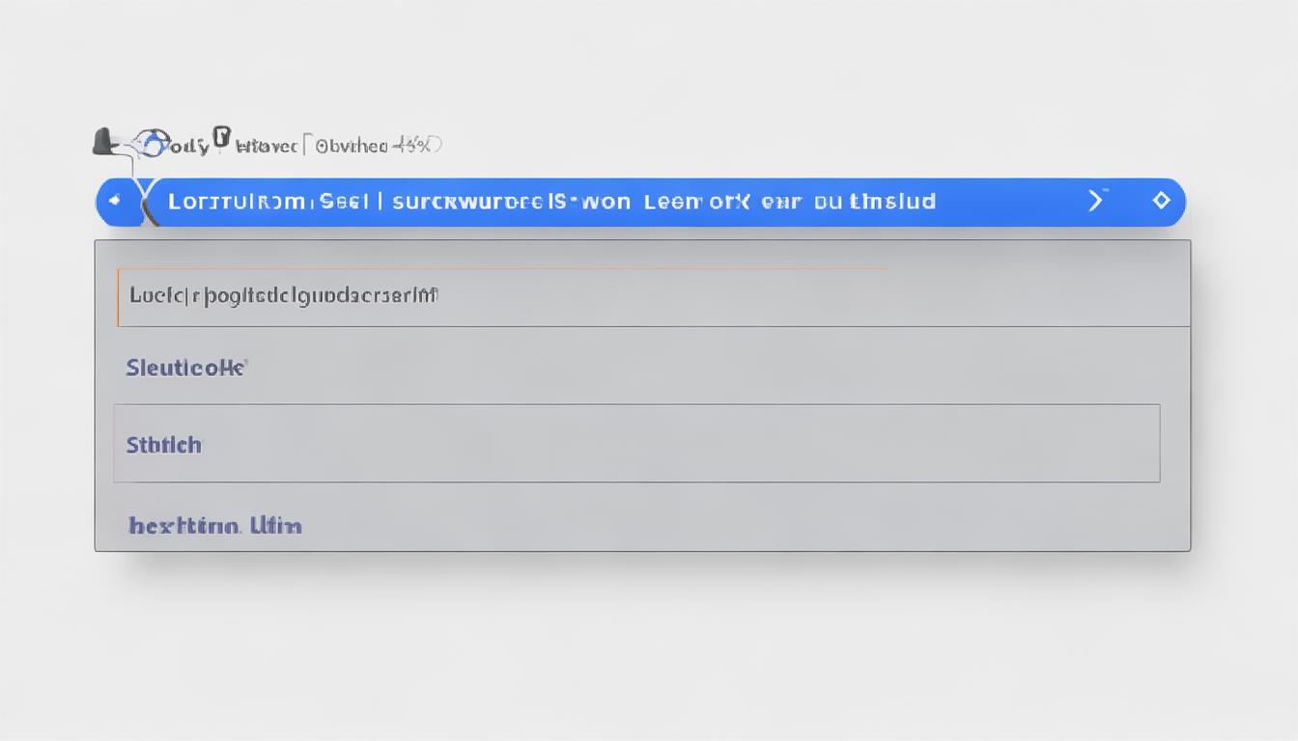Click the blue circular icon beside the bell
The image size is (1298, 741).
point(149,144)
